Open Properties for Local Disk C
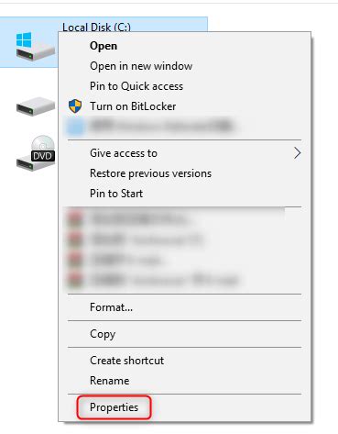 114,407
